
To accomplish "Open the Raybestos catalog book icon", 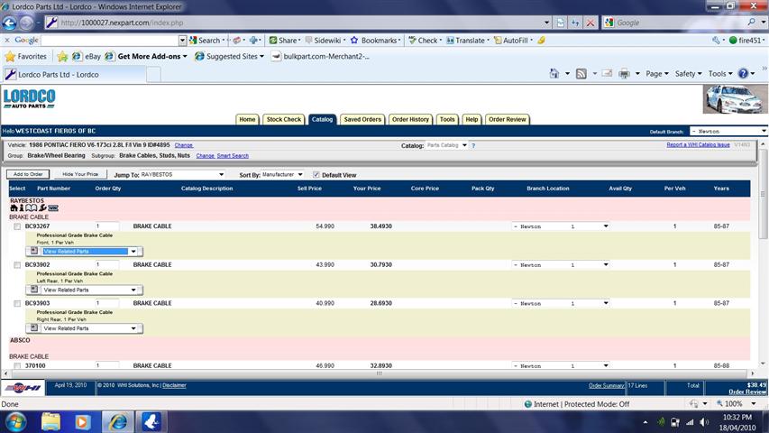I will point(32,208).
